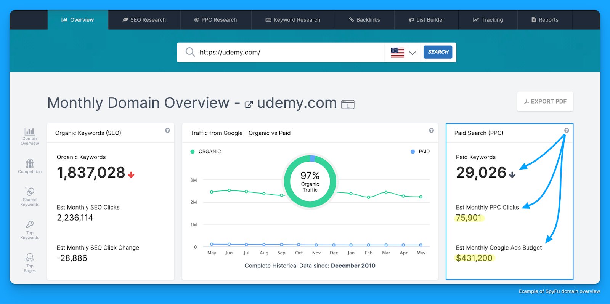The height and width of the screenshot is (304, 610).
Task: Click the 'December 2010' historical data text
Action: click(x=353, y=266)
